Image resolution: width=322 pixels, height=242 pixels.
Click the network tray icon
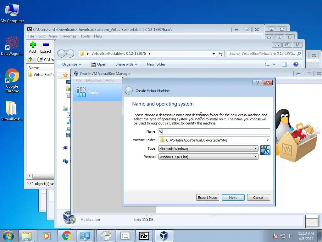tap(283, 236)
